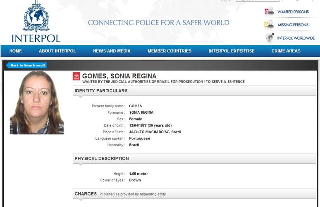320x207 pixels.
Task: Select News and Media in navigation
Action: click(112, 51)
